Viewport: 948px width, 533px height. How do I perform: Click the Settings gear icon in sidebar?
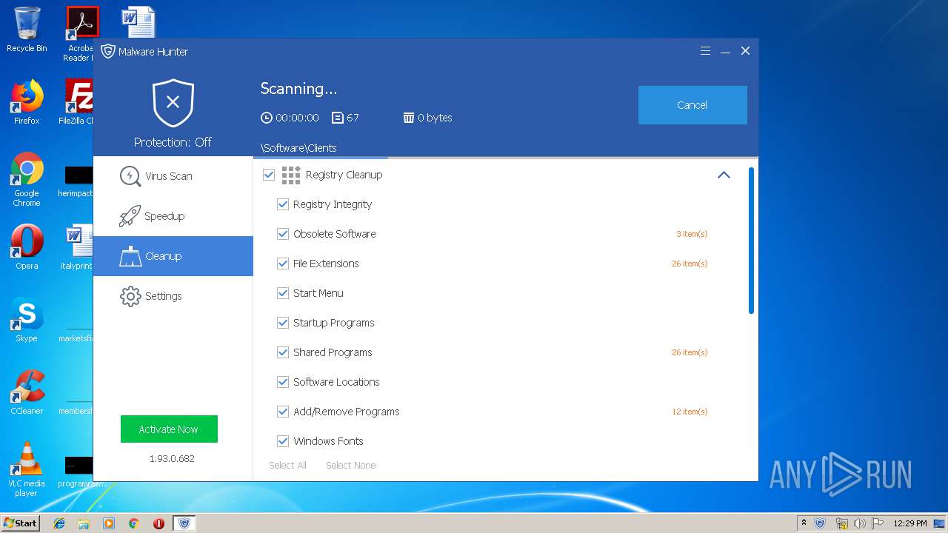[x=130, y=296]
